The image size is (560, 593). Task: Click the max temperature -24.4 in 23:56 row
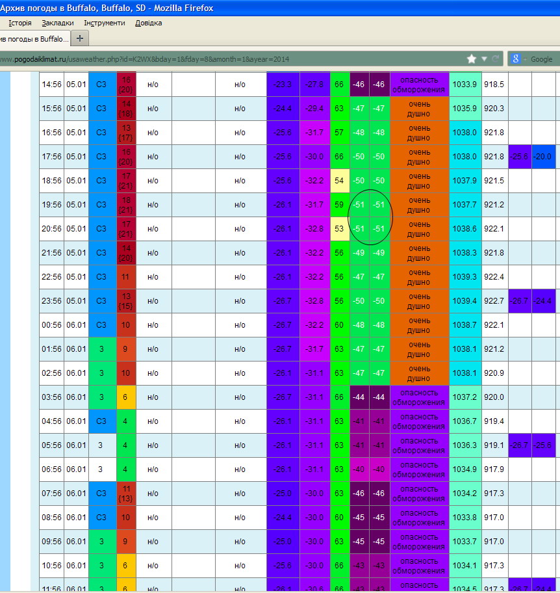tap(543, 301)
